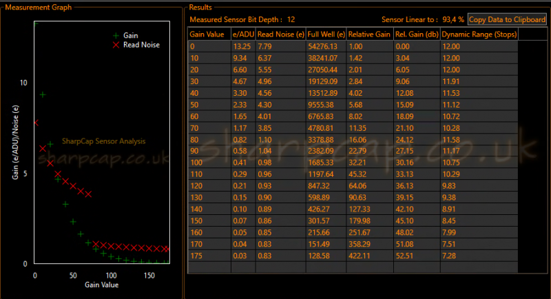Select the row with gain value 175
The width and height of the screenshot is (551, 299).
tap(353, 256)
